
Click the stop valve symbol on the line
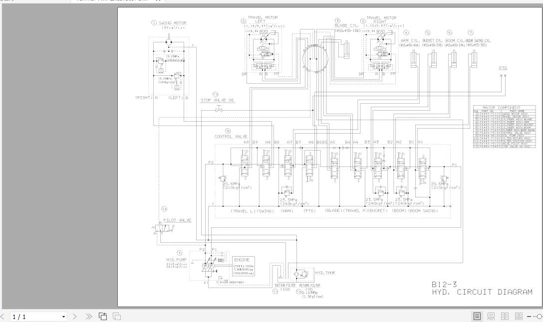tap(219, 110)
